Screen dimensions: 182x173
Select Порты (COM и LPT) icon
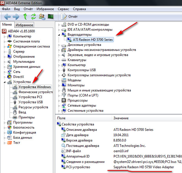tap(64, 95)
